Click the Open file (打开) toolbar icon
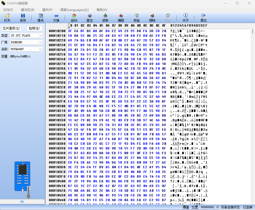This screenshot has height=210, width=255. (x=7, y=16)
